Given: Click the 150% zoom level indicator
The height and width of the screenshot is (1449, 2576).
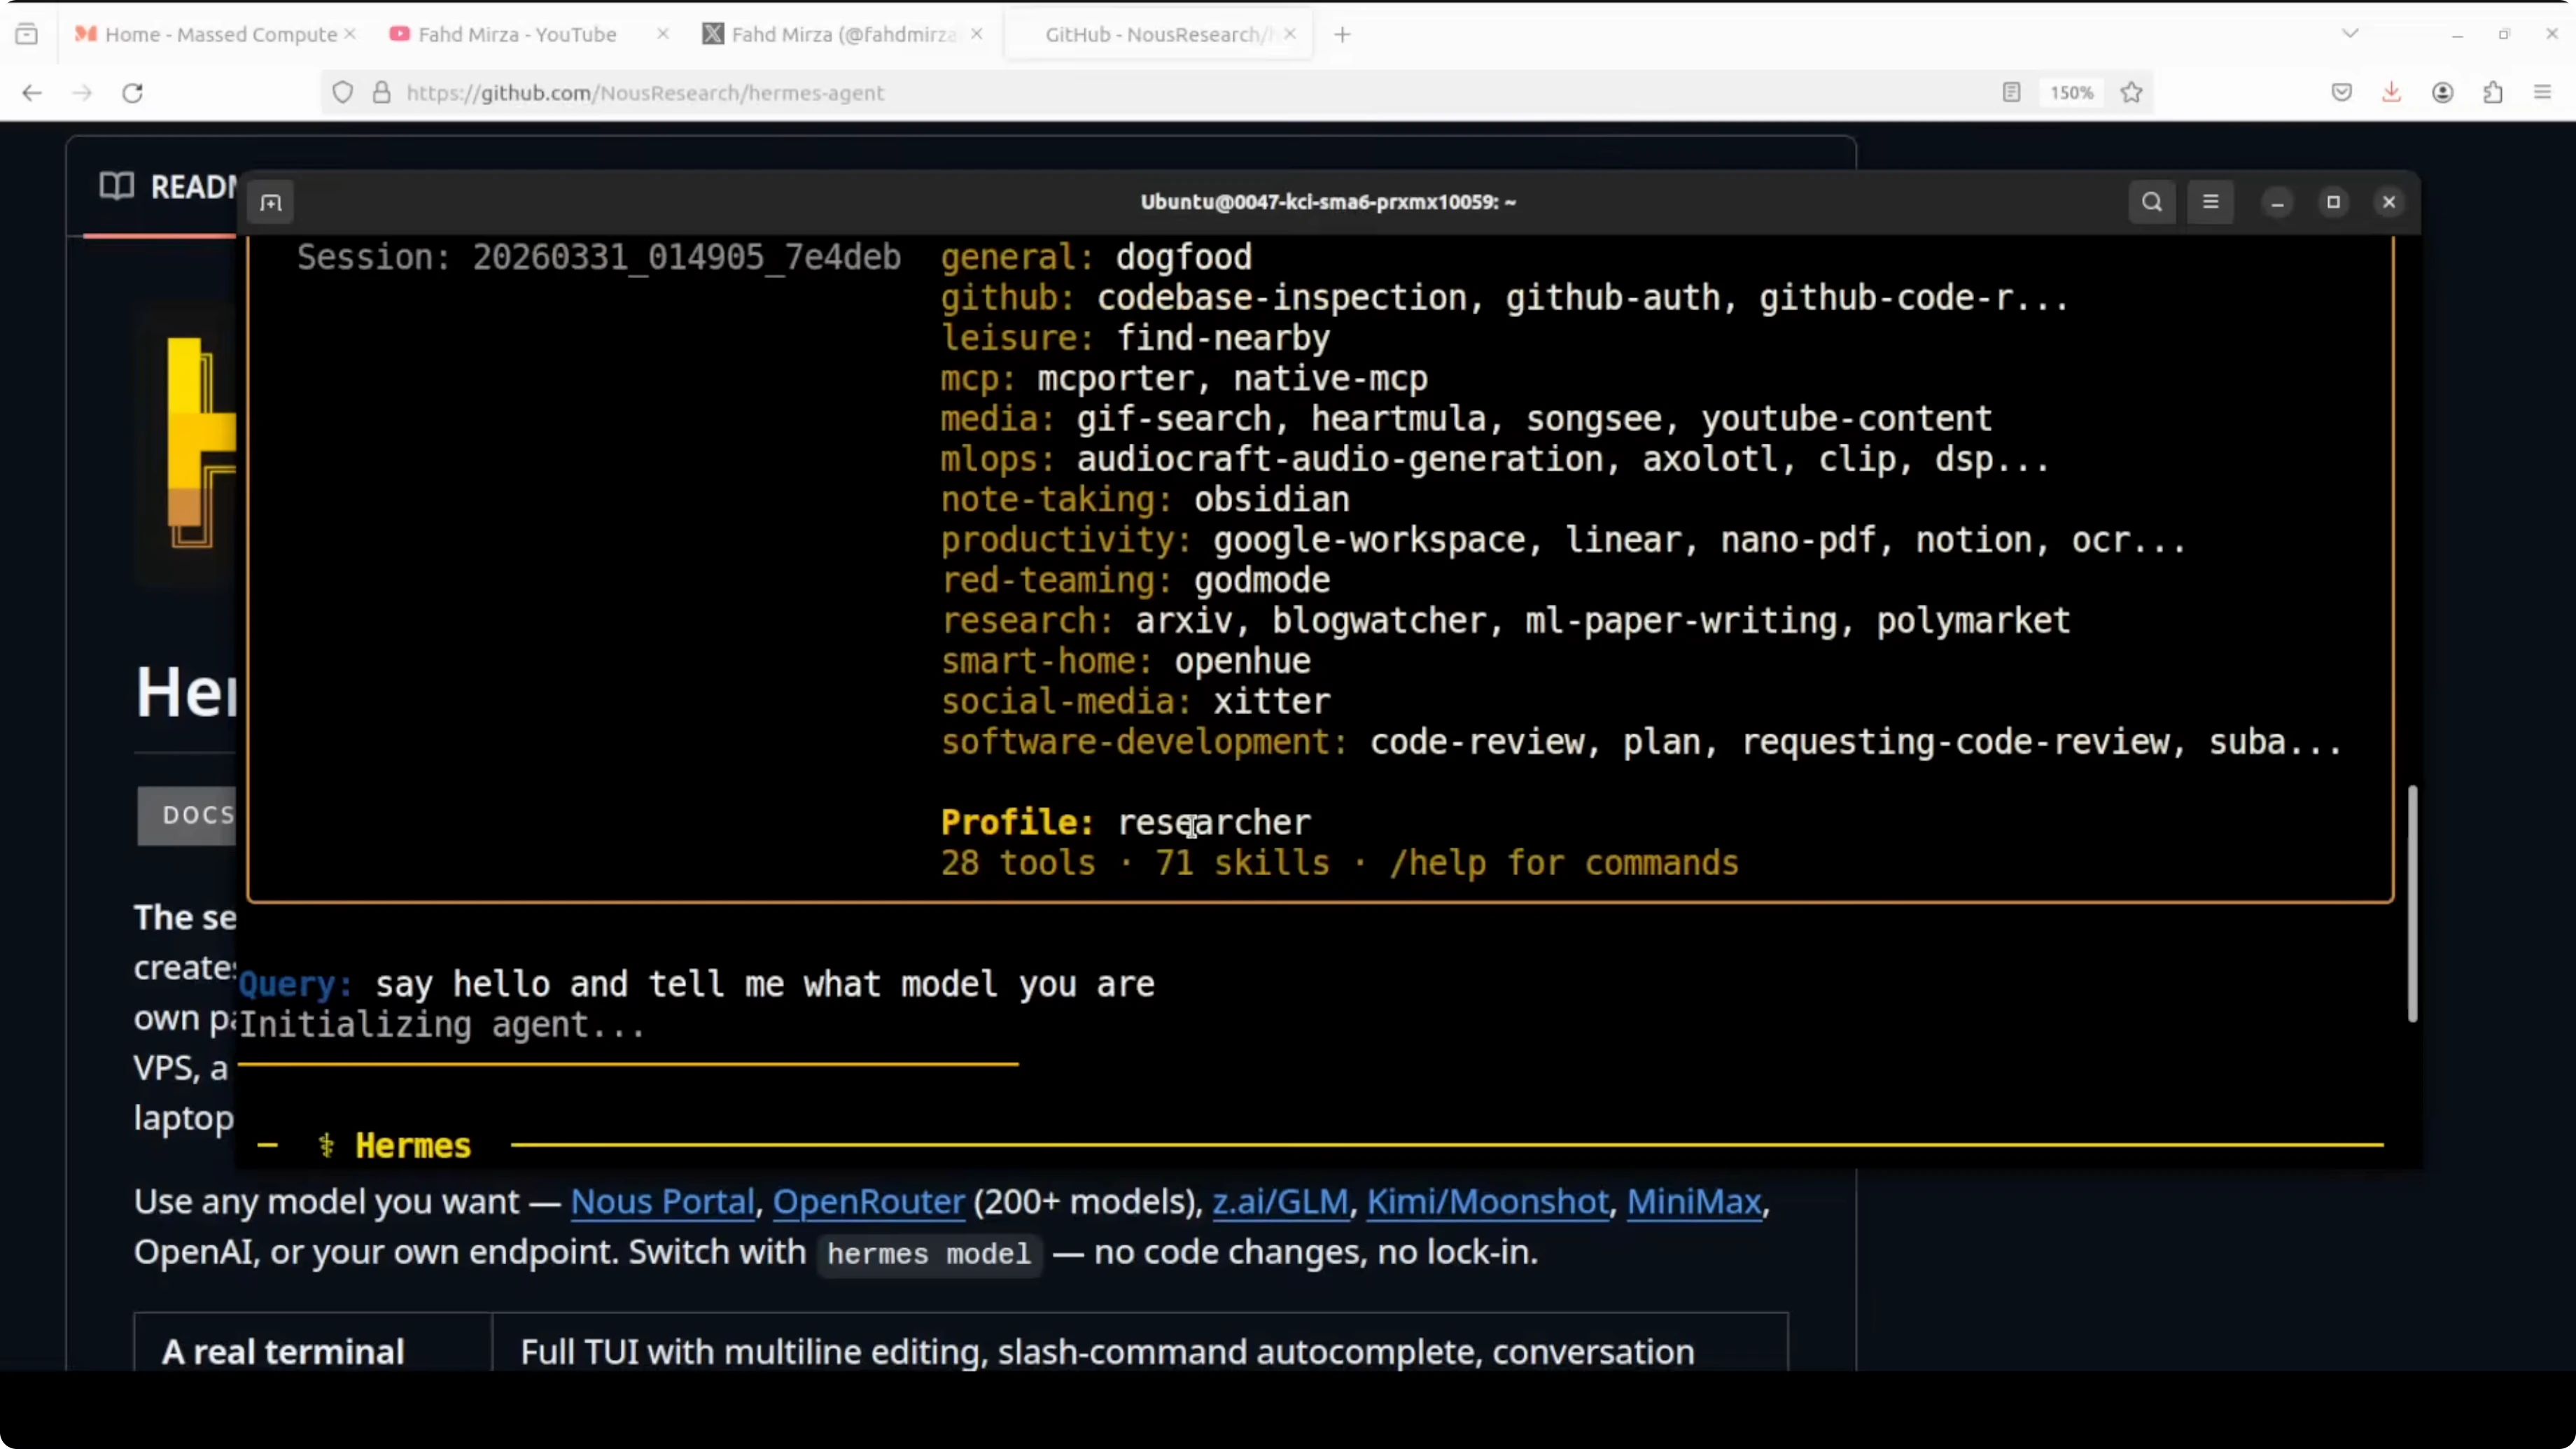Looking at the screenshot, I should coord(2071,93).
